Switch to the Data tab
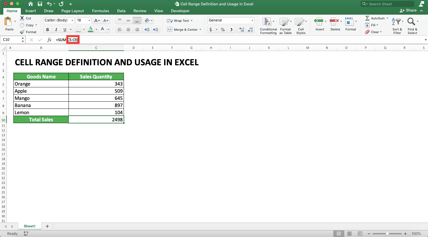428x237 pixels. (121, 11)
